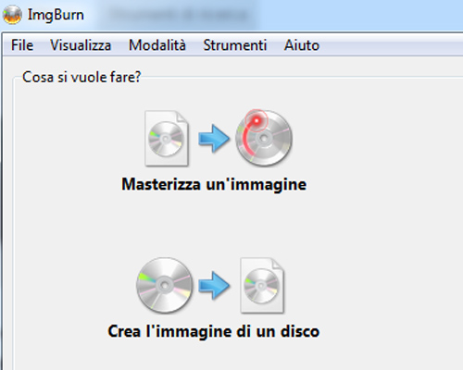Open the Aiuto menu
This screenshot has height=370, width=463.
[x=302, y=45]
